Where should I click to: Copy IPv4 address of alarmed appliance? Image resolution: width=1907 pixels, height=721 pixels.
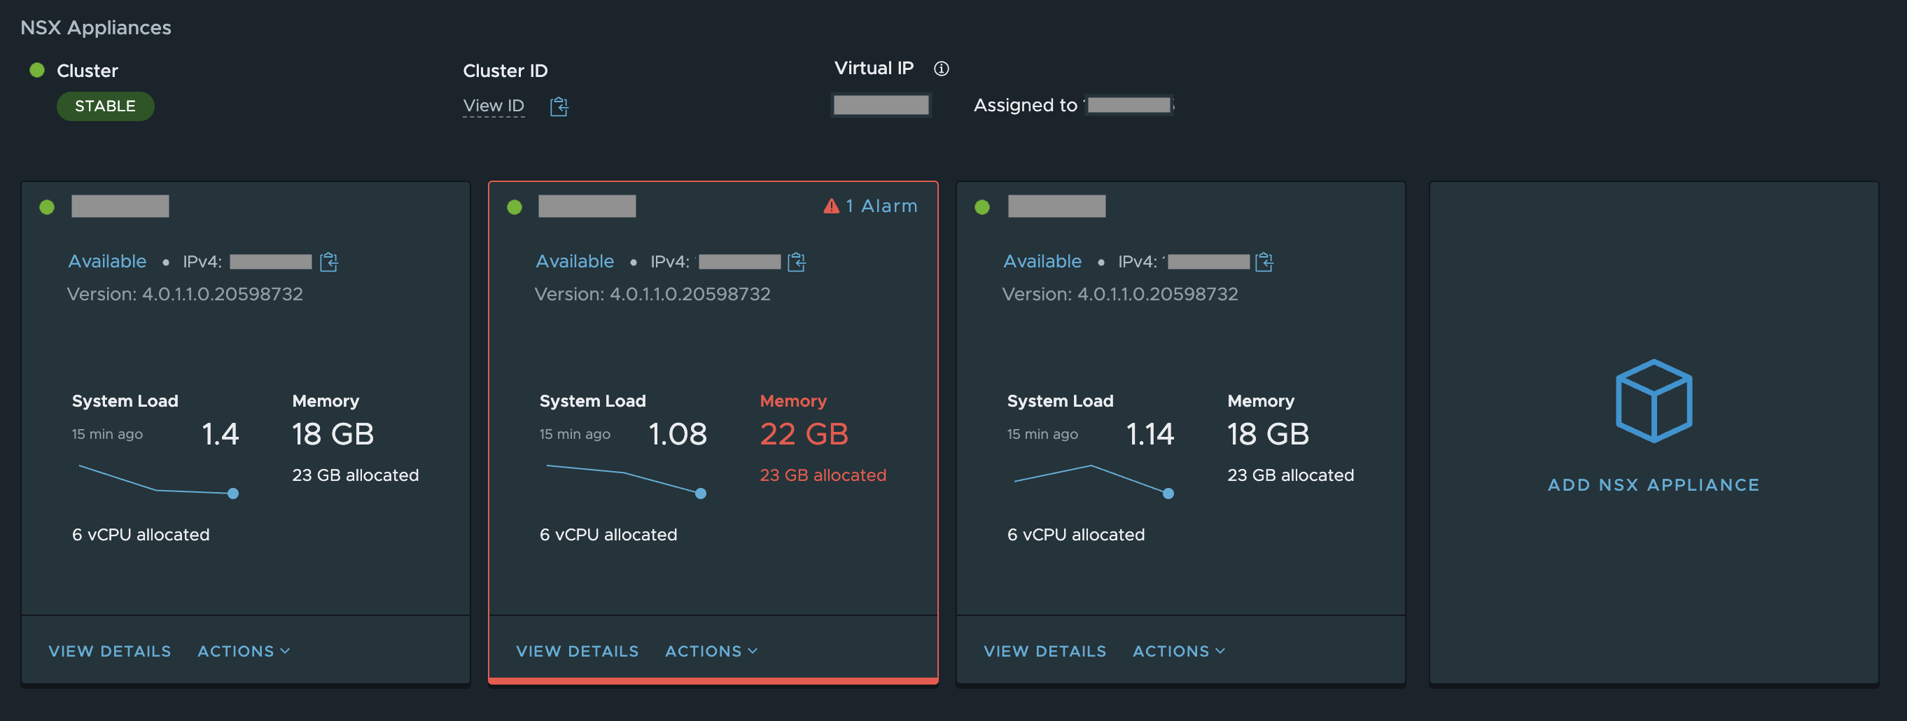coord(797,262)
